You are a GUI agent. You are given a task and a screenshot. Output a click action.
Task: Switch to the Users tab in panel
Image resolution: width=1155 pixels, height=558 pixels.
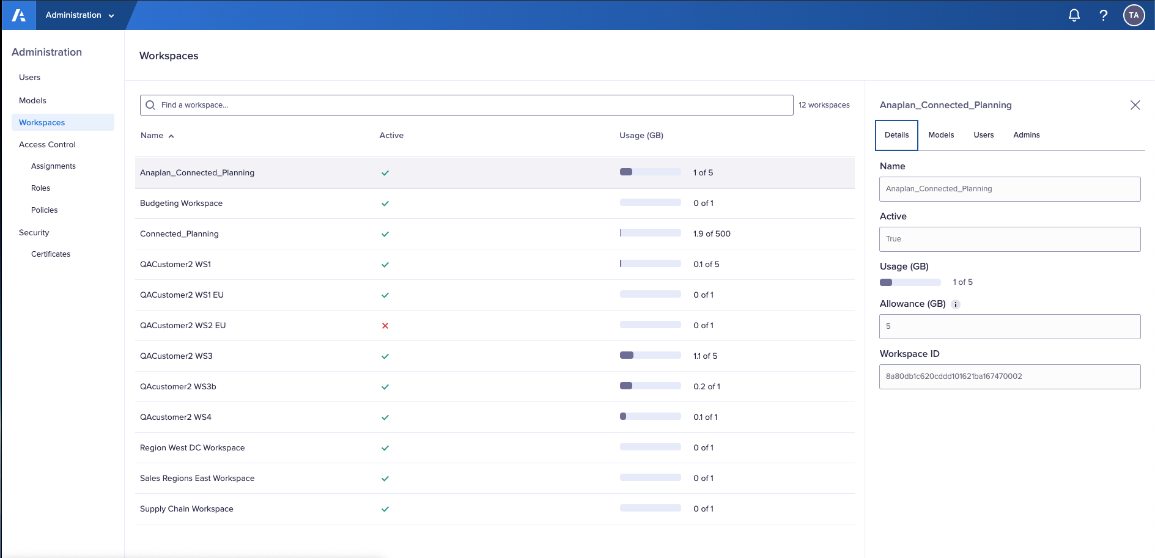(x=984, y=135)
